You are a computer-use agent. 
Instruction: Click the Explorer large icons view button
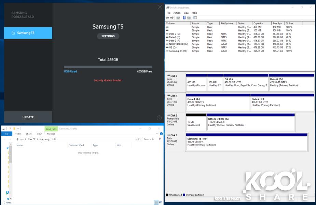[x=161, y=202]
